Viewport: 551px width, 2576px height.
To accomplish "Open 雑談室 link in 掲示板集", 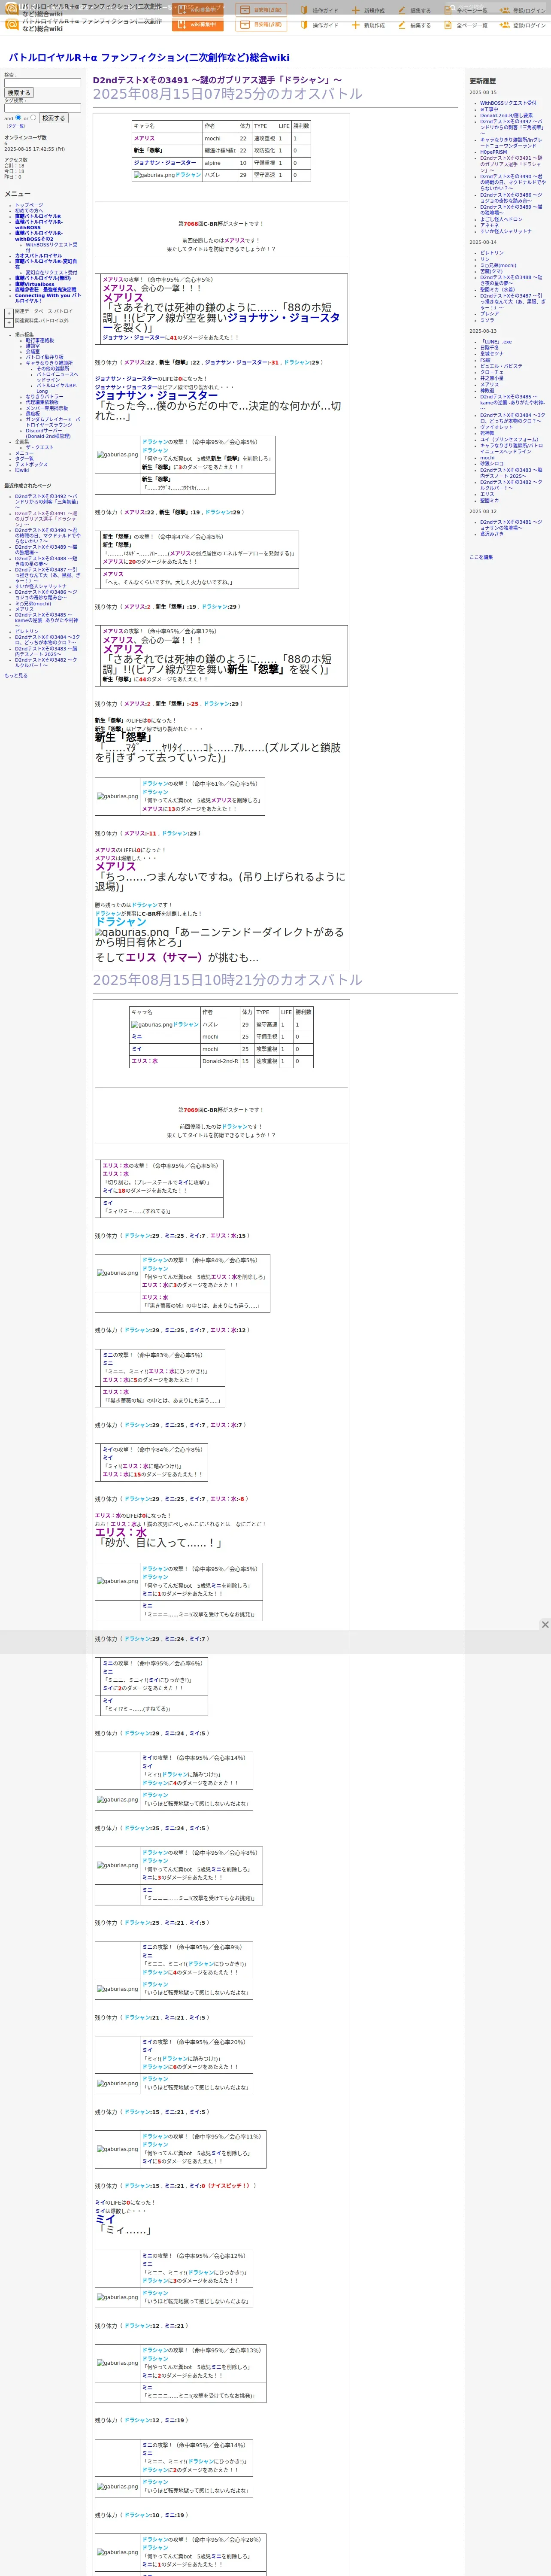I will pyautogui.click(x=33, y=346).
